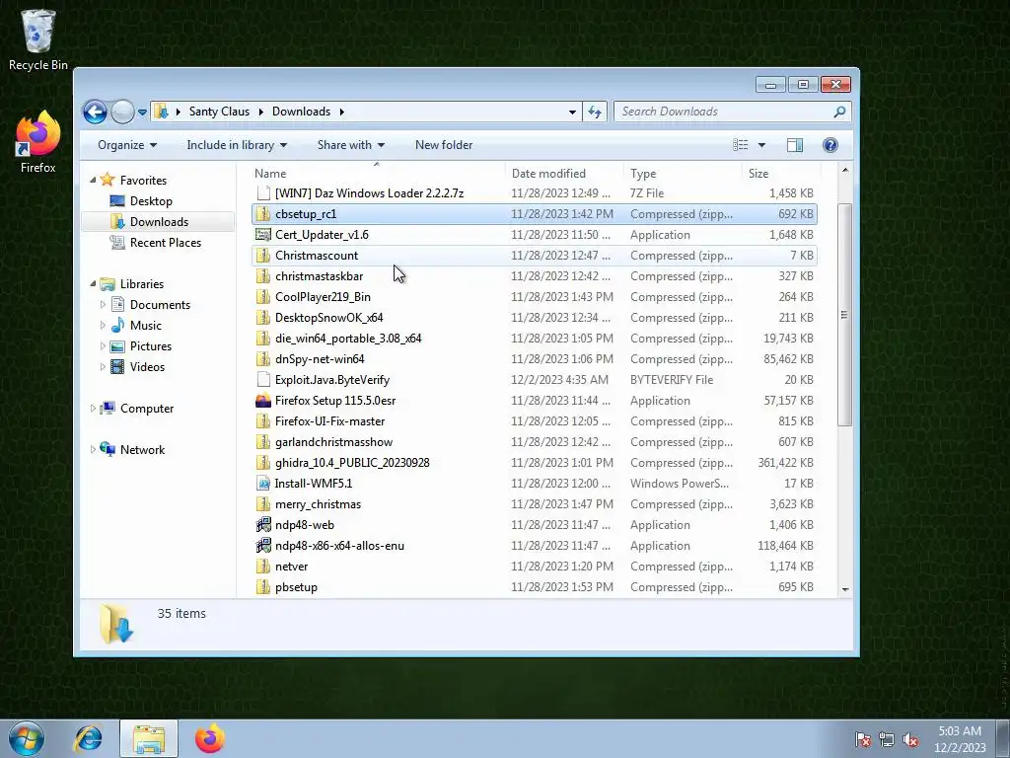Open Explorer Help question mark

pos(830,145)
